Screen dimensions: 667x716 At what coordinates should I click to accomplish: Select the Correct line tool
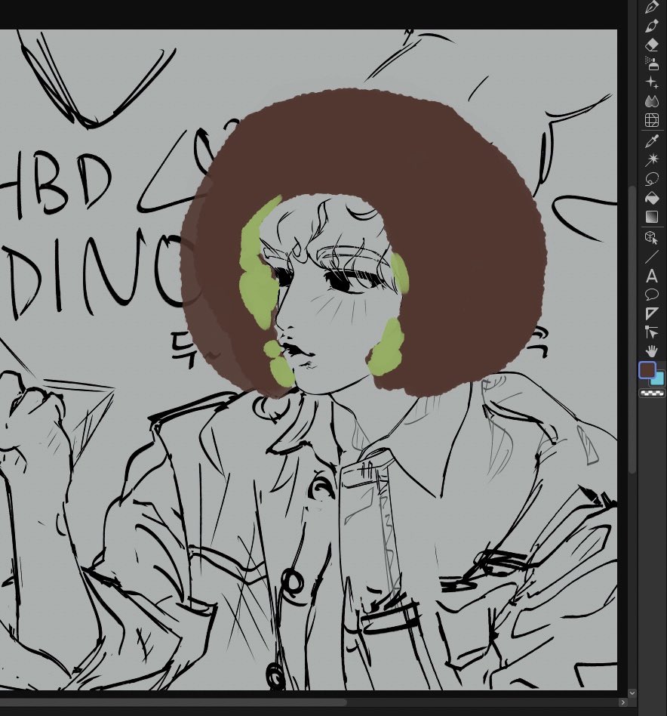(x=652, y=332)
